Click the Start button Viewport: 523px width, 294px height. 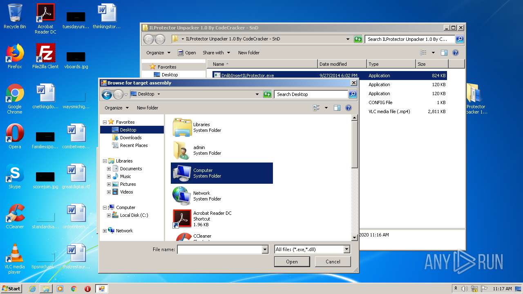point(11,288)
